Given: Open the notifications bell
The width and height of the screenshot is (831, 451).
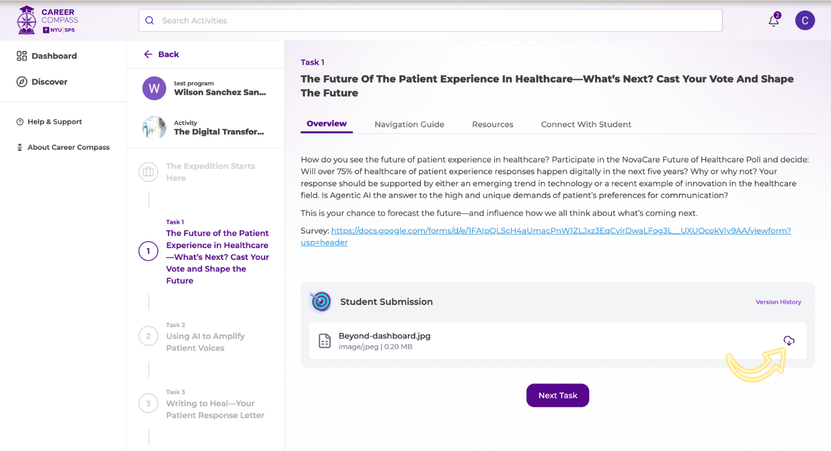Looking at the screenshot, I should pos(774,21).
